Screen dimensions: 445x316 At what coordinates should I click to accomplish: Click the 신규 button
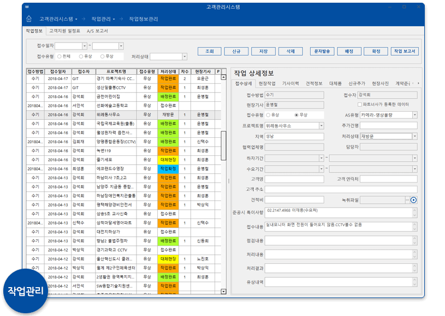pyautogui.click(x=236, y=51)
